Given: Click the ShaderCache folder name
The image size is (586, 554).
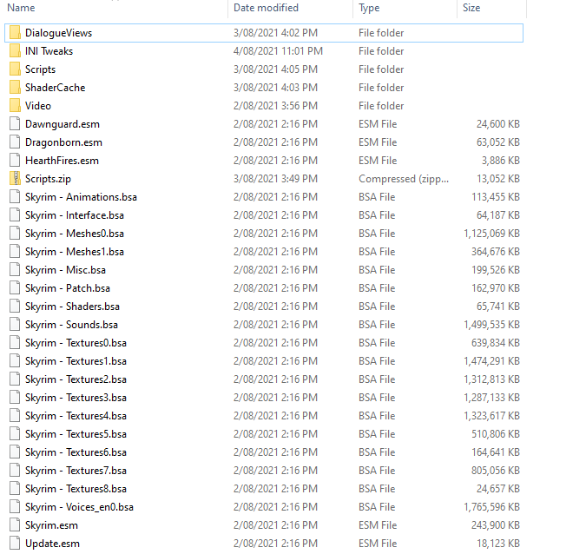Looking at the screenshot, I should point(55,88).
